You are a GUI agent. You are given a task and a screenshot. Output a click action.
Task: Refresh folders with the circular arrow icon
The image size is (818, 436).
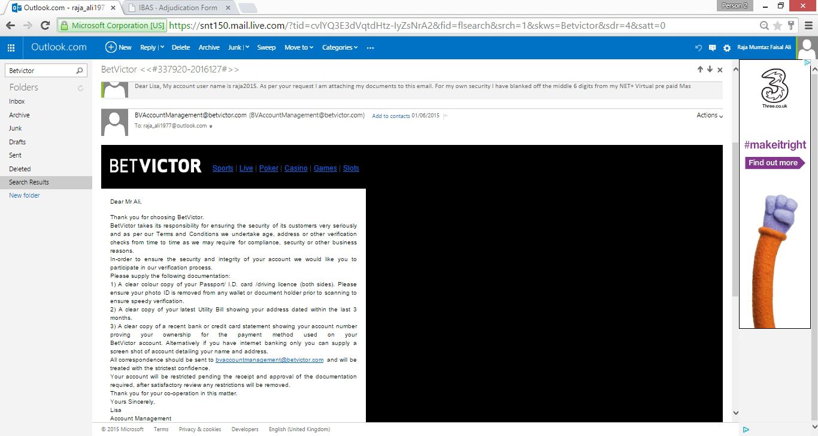[81, 88]
